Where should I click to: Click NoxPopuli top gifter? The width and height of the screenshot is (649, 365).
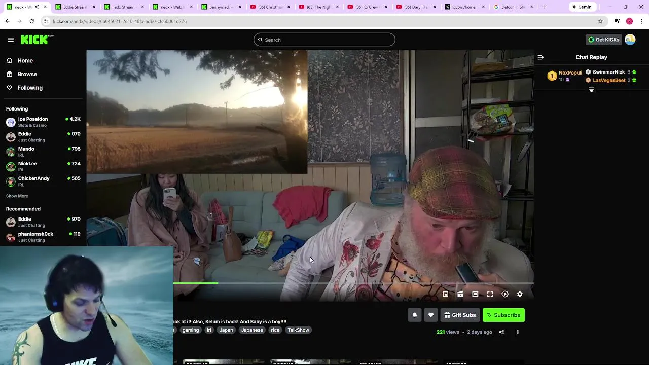coord(565,76)
